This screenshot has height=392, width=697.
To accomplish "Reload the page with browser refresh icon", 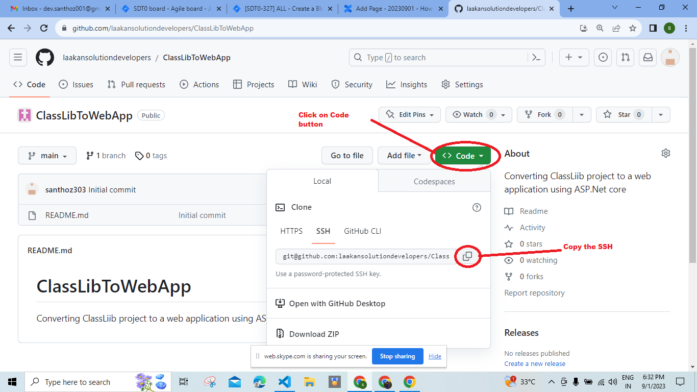I will pos(44,28).
